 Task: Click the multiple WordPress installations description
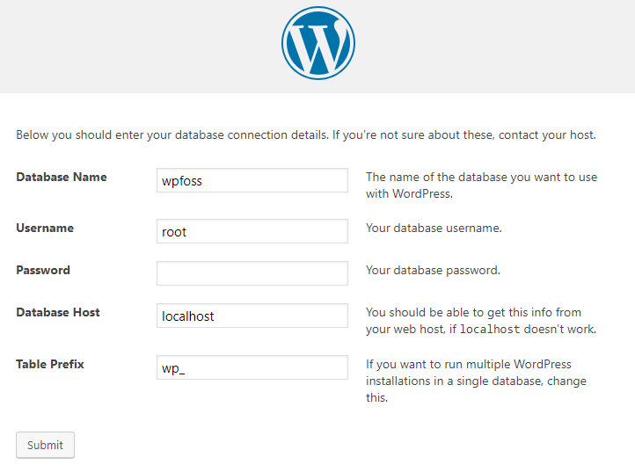point(477,381)
